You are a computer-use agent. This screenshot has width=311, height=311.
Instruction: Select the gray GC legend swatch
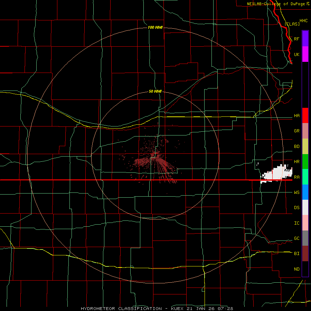[305, 238]
